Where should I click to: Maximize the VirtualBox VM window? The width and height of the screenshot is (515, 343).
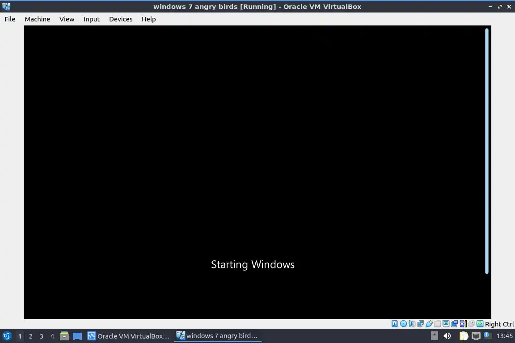click(x=500, y=7)
